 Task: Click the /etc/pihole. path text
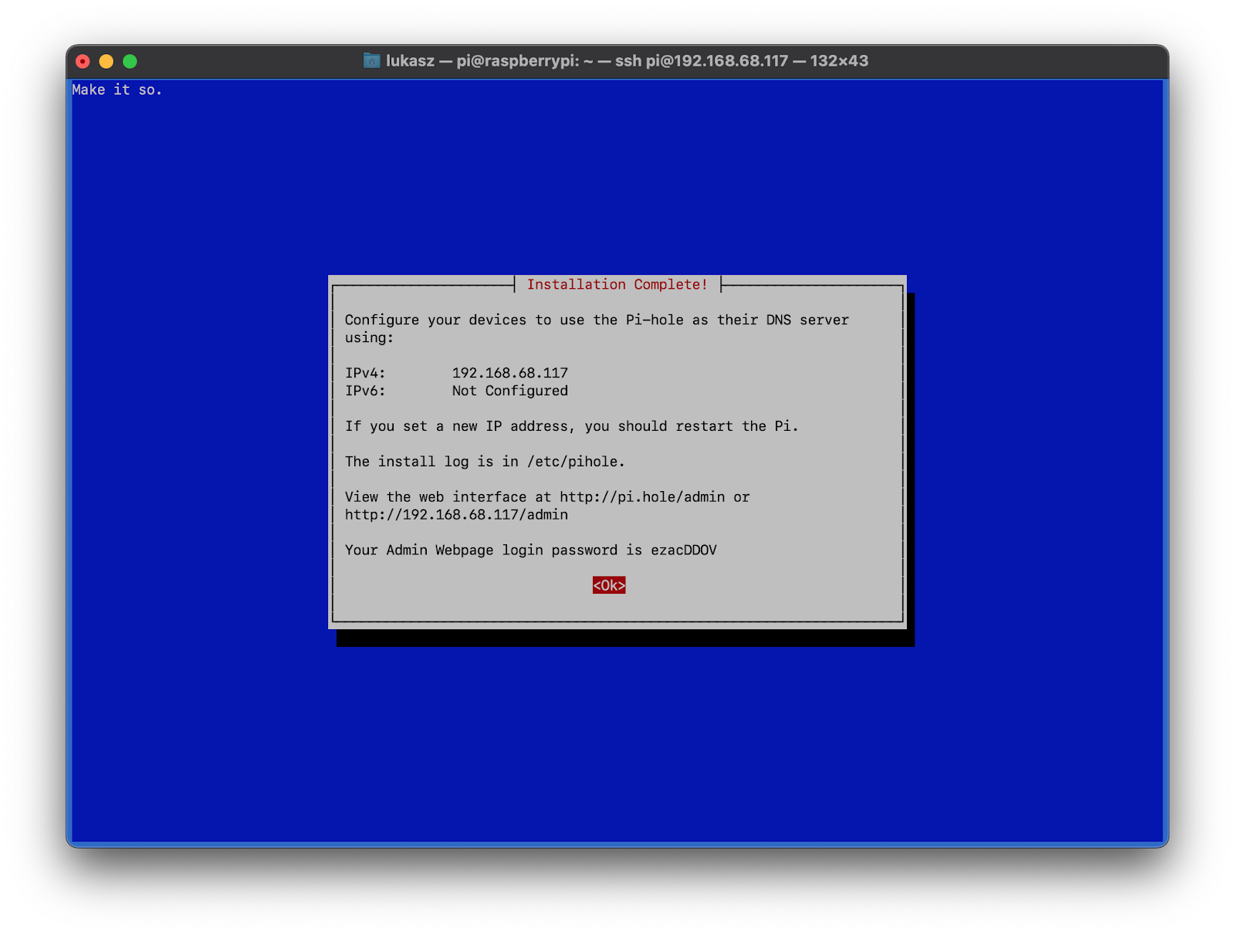point(576,461)
